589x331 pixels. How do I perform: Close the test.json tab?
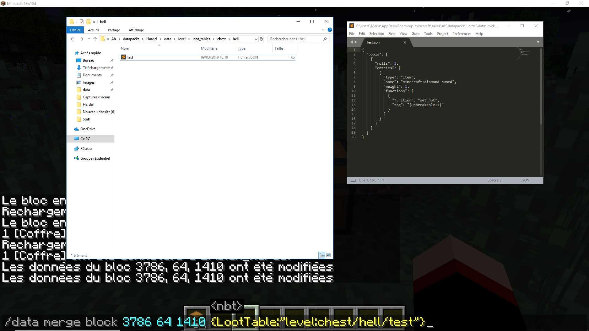(x=405, y=42)
